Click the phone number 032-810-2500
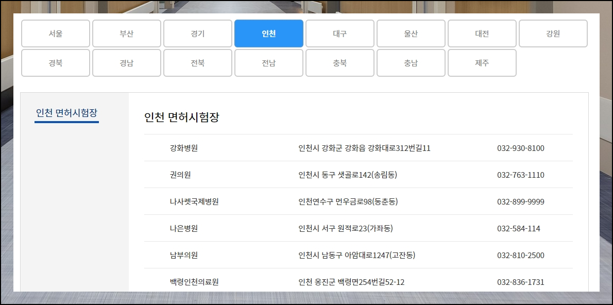 (521, 256)
